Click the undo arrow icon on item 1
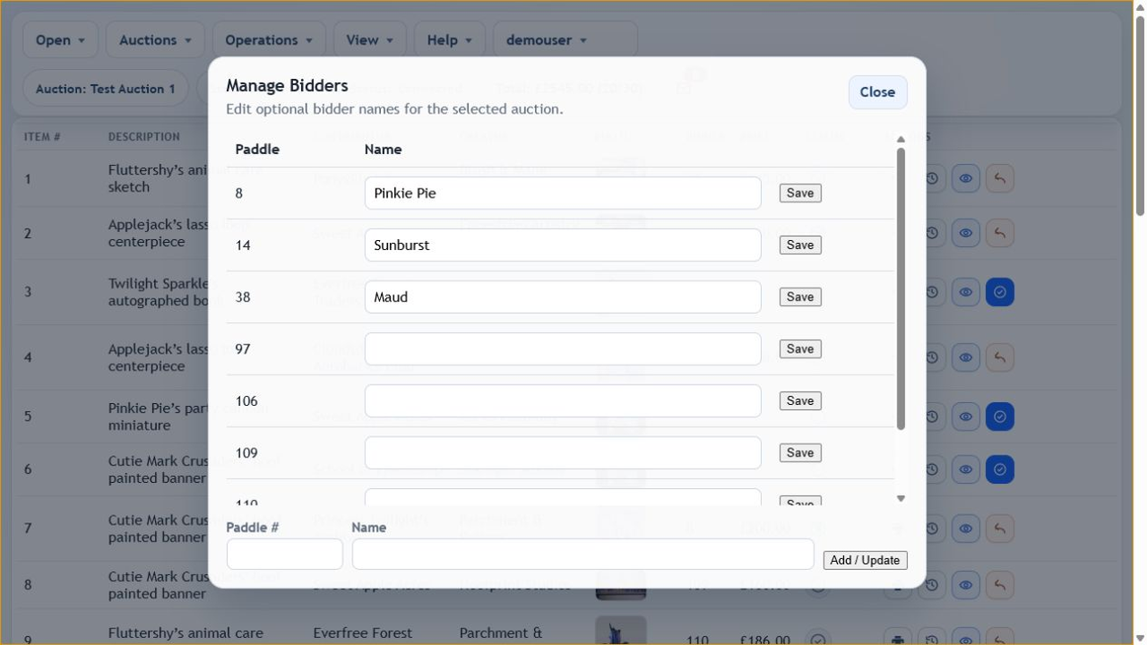This screenshot has width=1147, height=645. point(1000,178)
